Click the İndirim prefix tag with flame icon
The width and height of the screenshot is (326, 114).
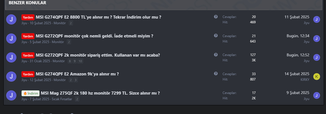[31, 93]
